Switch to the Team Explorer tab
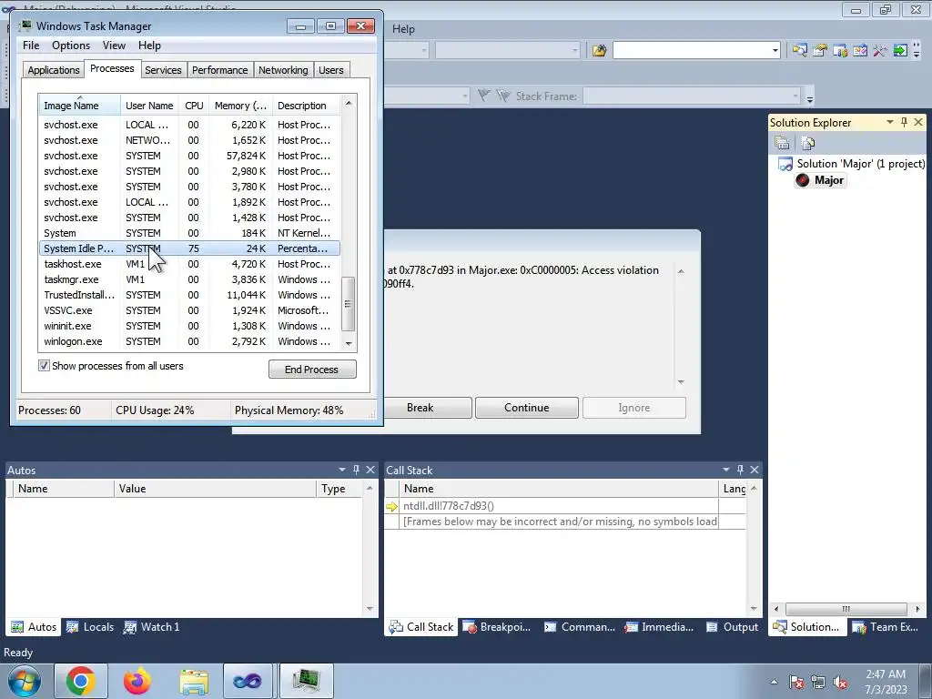 (x=886, y=627)
